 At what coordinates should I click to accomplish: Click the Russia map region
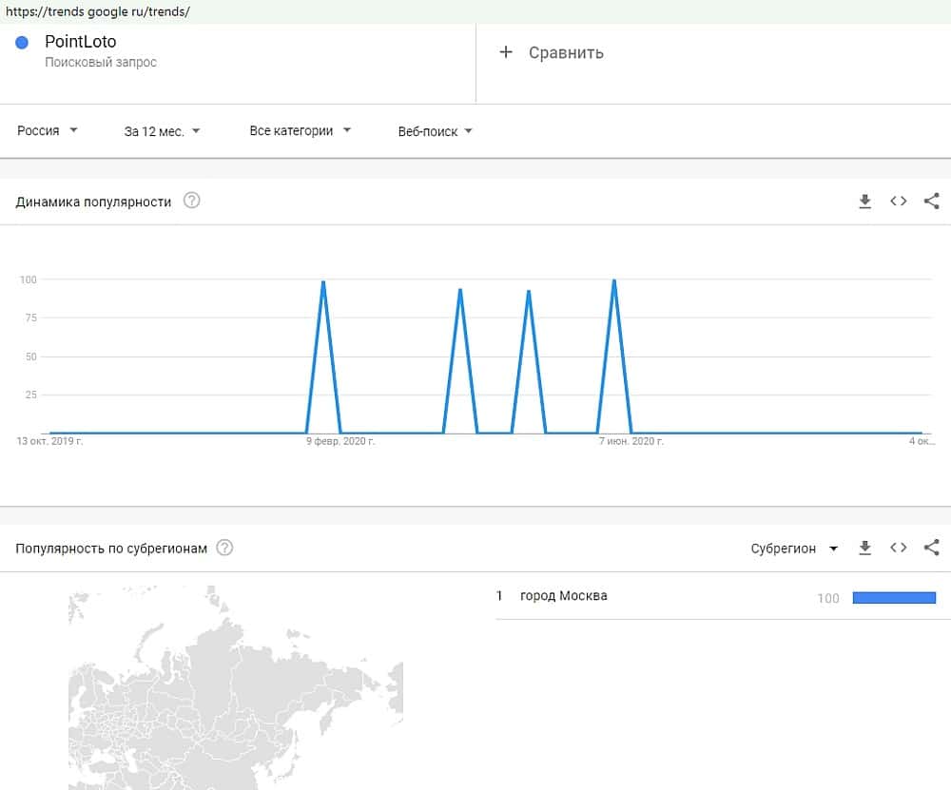pos(238,694)
